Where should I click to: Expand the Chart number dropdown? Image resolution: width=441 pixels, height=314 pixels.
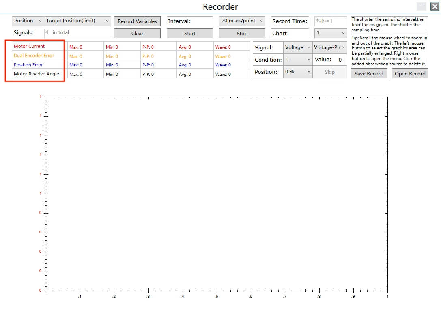331,33
